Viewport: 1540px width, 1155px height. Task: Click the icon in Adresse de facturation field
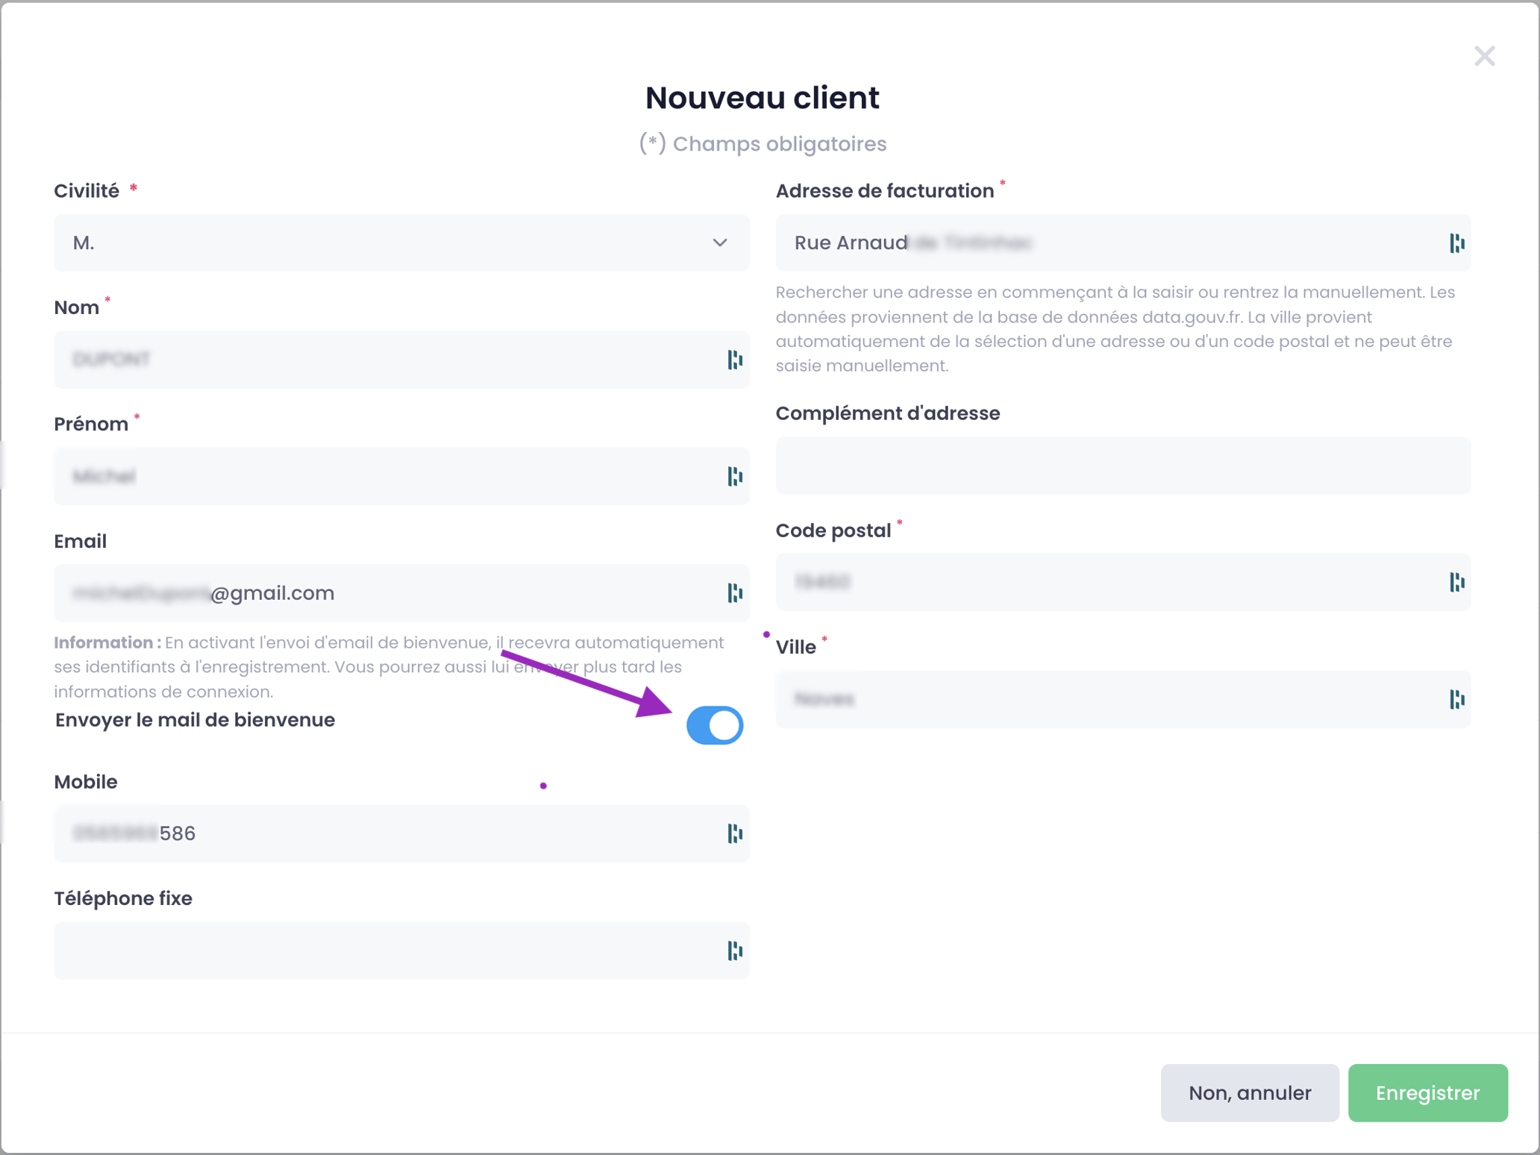pos(1456,243)
